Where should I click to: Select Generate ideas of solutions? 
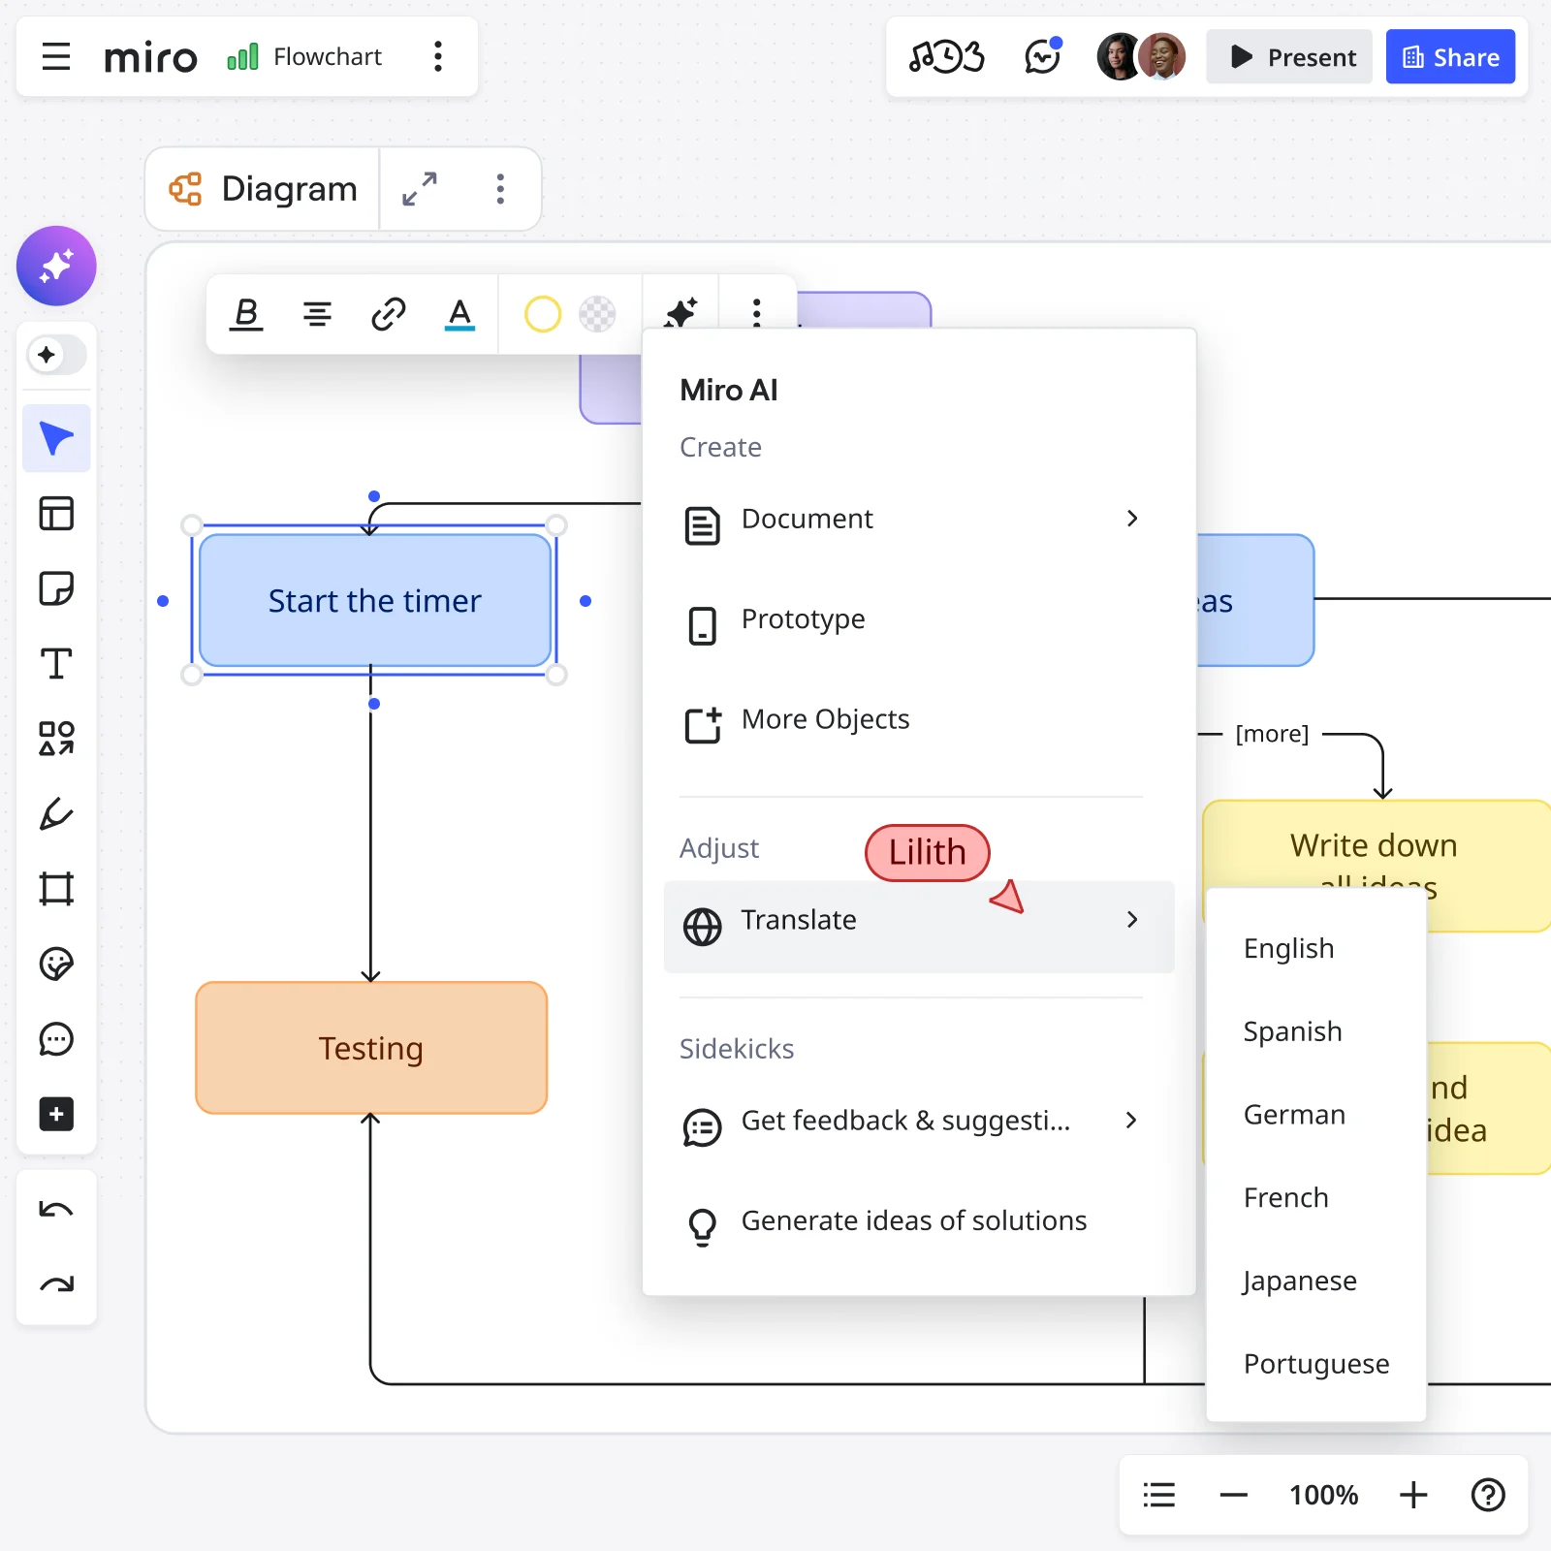[x=912, y=1220]
